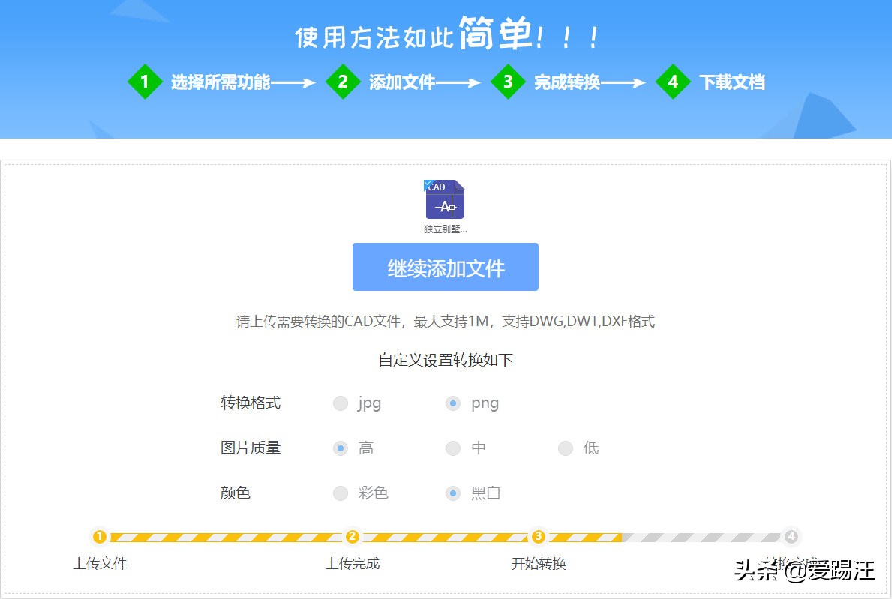Select png as the conversion format
The height and width of the screenshot is (599, 892).
click(453, 403)
